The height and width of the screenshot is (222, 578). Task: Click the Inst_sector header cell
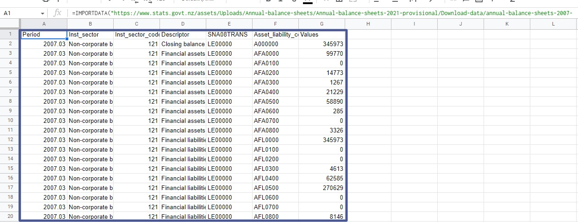coord(90,34)
